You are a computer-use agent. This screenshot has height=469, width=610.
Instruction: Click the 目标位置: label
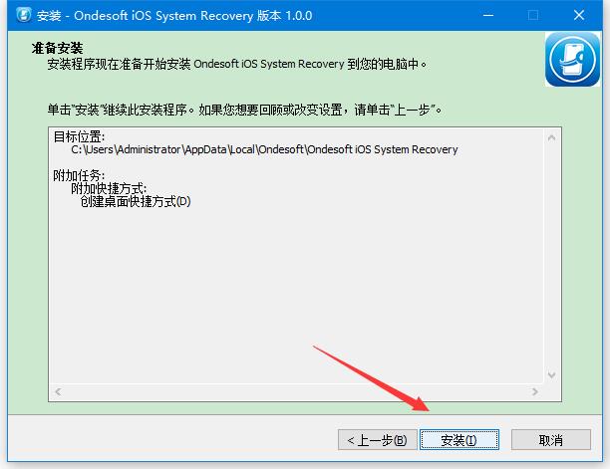pyautogui.click(x=79, y=136)
